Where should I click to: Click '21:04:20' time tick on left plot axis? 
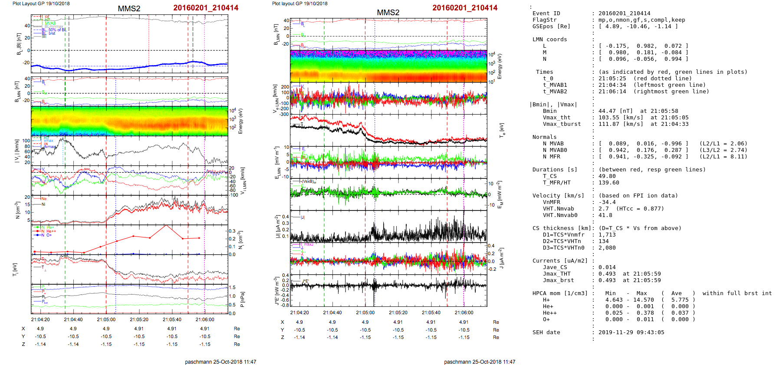(x=40, y=320)
